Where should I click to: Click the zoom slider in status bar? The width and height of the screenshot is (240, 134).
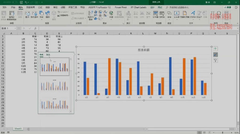(223, 132)
